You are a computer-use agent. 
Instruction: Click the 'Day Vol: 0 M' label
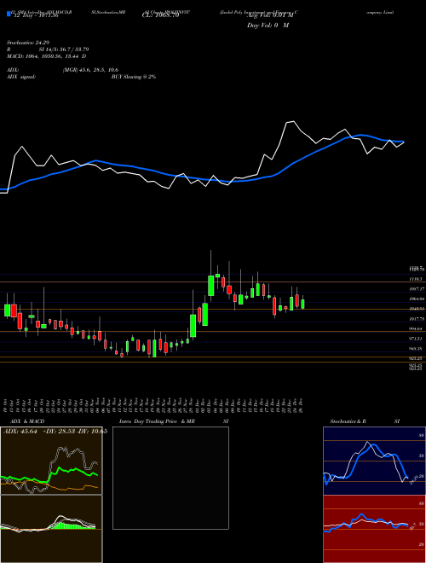(268, 25)
